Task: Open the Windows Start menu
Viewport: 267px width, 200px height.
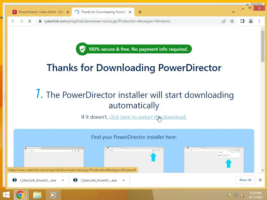Action: [x=6, y=195]
